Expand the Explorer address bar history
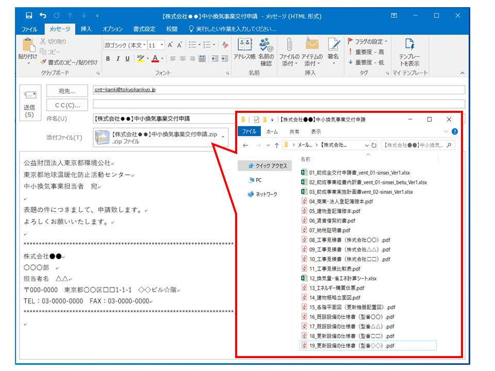 click(x=367, y=145)
